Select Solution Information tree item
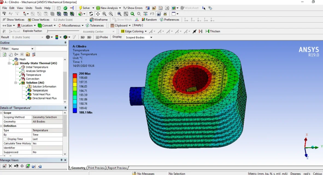323x175 pixels. pyautogui.click(x=44, y=87)
